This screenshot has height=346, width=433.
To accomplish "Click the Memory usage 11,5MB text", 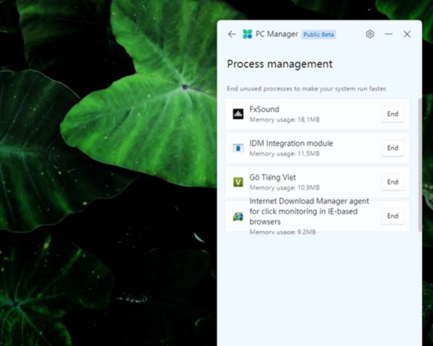I will click(x=285, y=153).
